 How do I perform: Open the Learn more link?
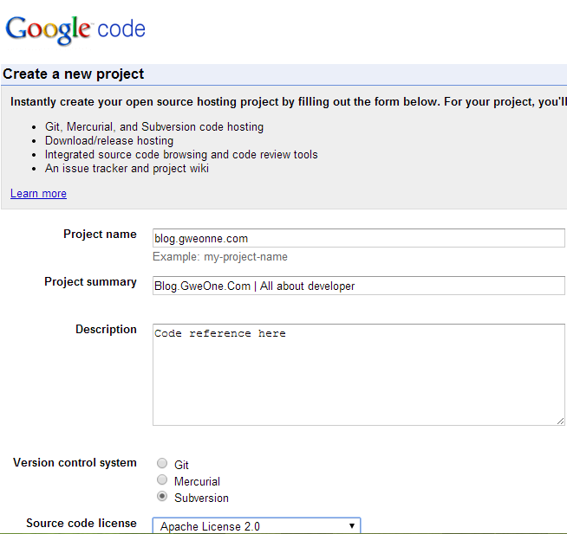tap(38, 194)
